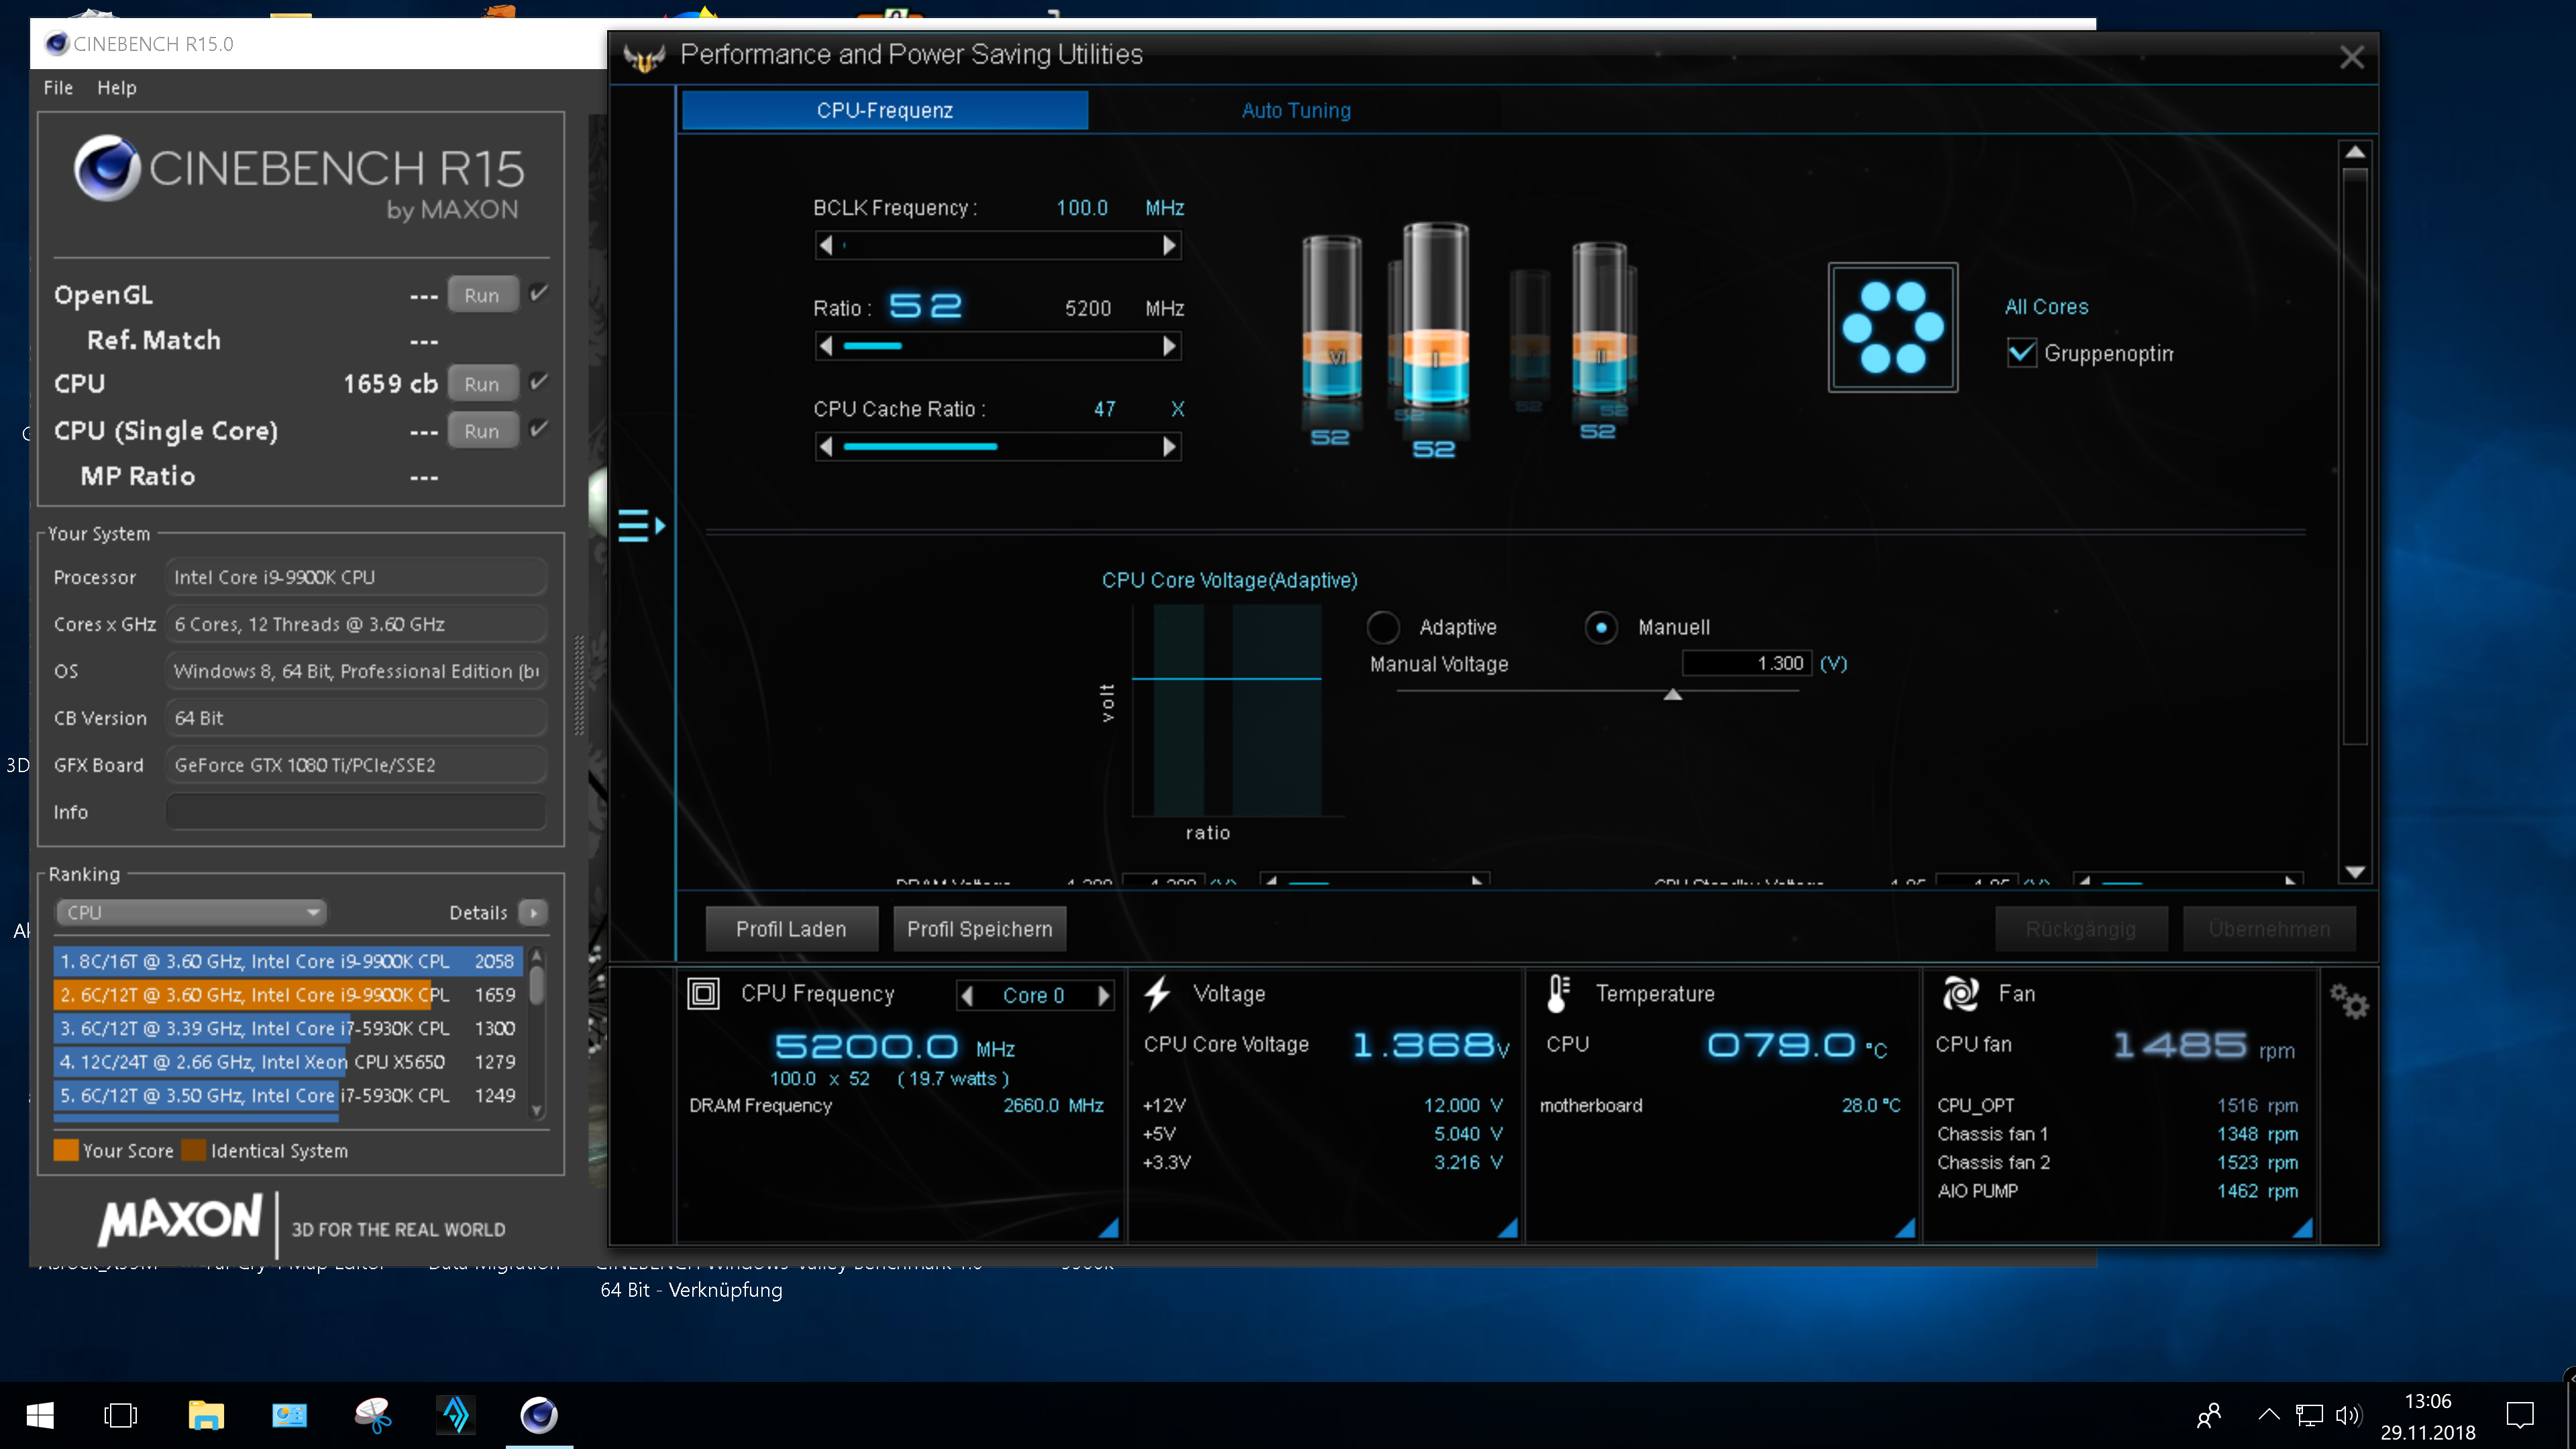This screenshot has height=1449, width=2576.
Task: Select ranking entry 8C/16T i9-9900K 2058
Action: point(288,961)
